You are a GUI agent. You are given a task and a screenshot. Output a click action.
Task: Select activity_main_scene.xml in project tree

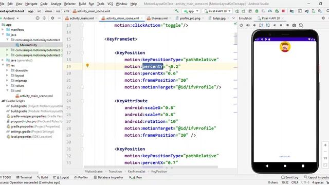click(36, 96)
